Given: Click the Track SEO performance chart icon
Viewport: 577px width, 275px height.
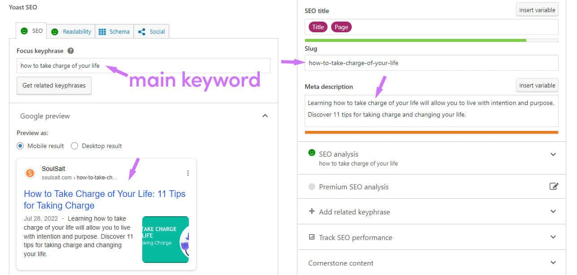Looking at the screenshot, I should click(312, 237).
